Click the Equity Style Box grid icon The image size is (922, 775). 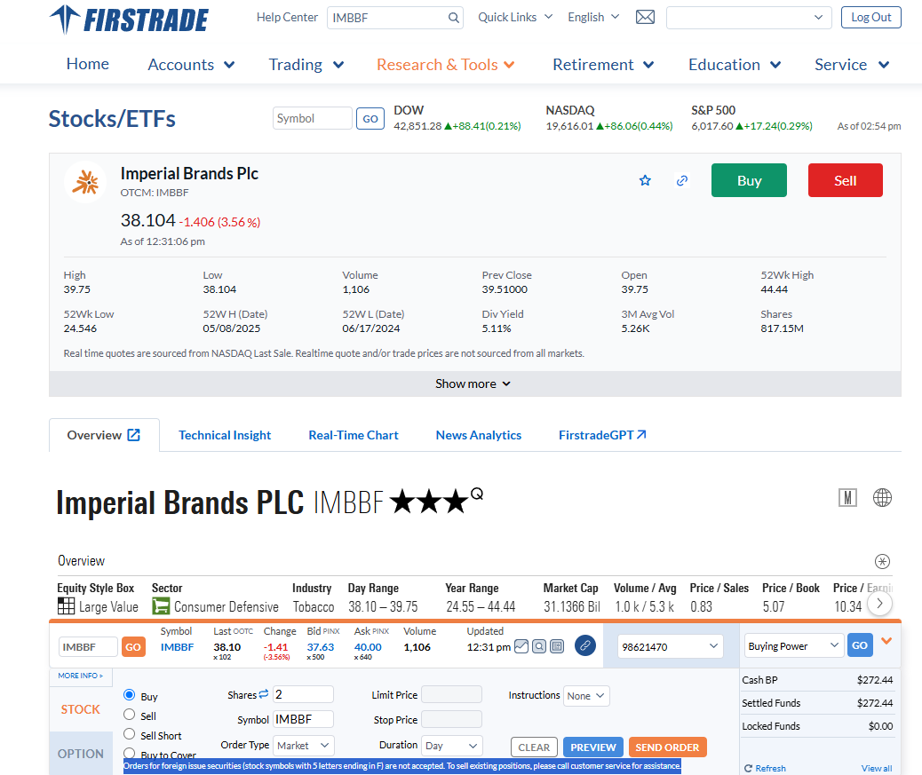(x=66, y=605)
